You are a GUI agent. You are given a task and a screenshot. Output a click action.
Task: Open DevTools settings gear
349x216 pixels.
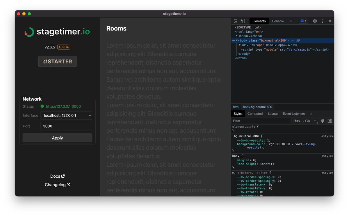pos(315,21)
